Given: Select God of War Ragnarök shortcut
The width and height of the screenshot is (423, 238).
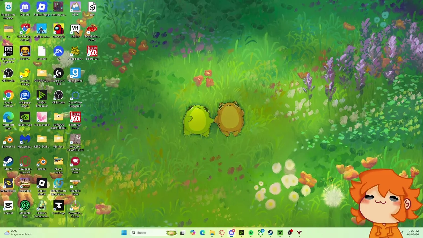Looking at the screenshot, I should (75, 99).
